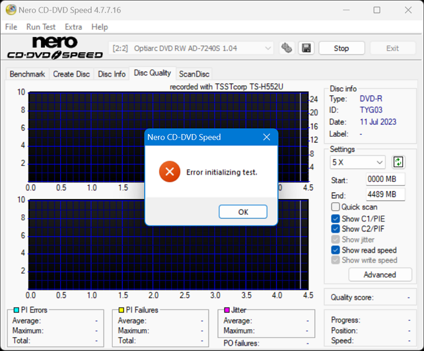
Task: Close the error dialog with X
Action: 267,137
